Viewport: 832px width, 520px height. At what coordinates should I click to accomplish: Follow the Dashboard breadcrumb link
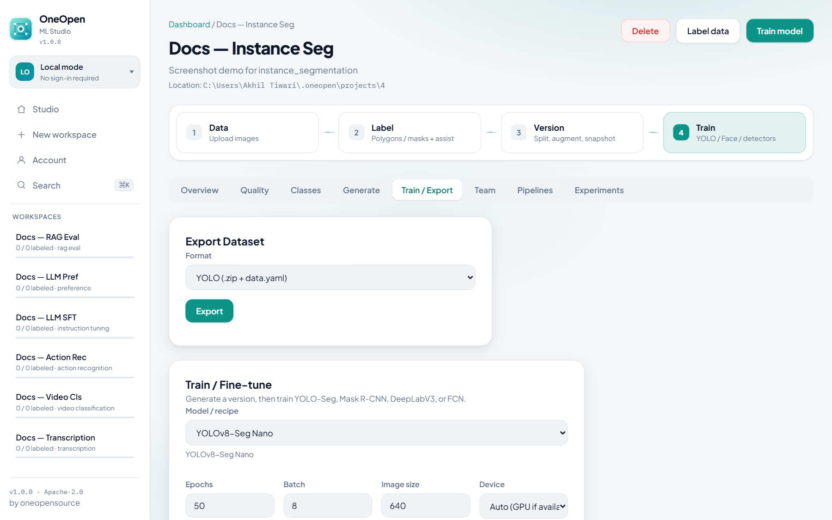pyautogui.click(x=190, y=24)
